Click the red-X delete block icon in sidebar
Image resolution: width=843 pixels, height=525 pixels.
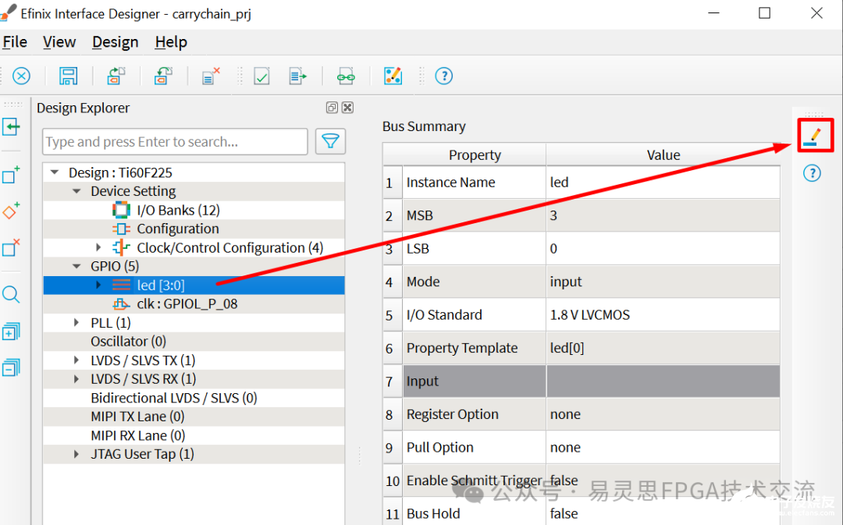[x=11, y=248]
